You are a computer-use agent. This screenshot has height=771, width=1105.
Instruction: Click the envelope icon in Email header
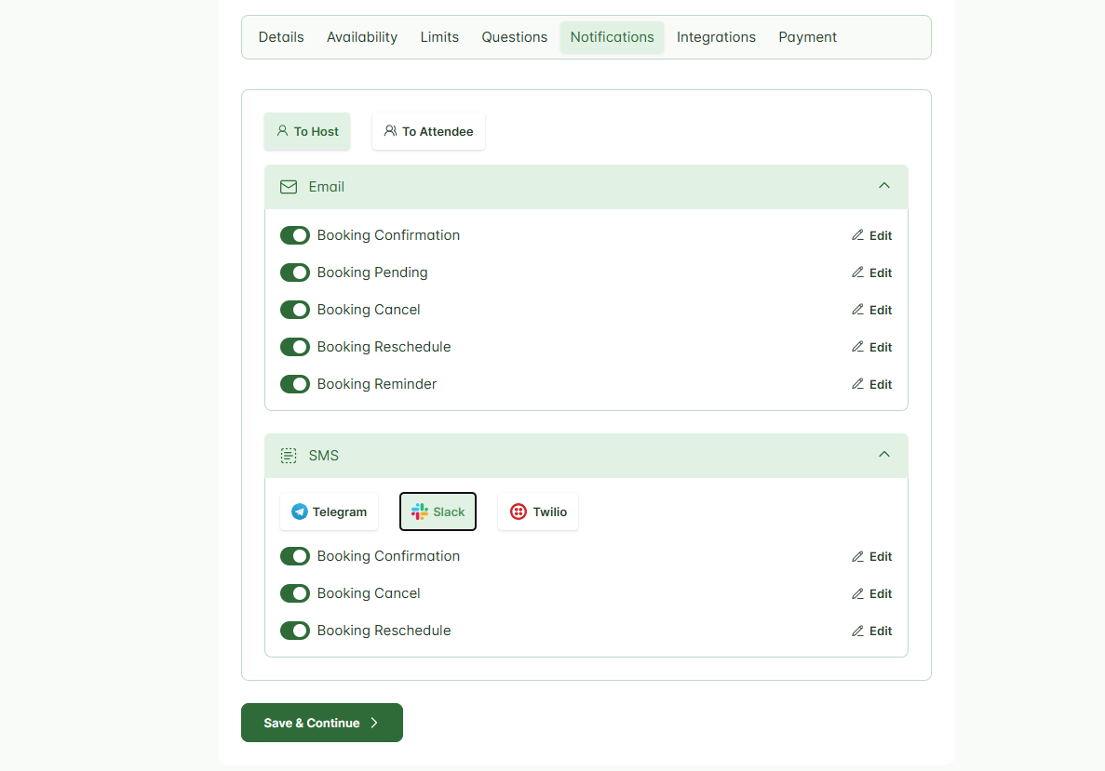[x=289, y=187]
